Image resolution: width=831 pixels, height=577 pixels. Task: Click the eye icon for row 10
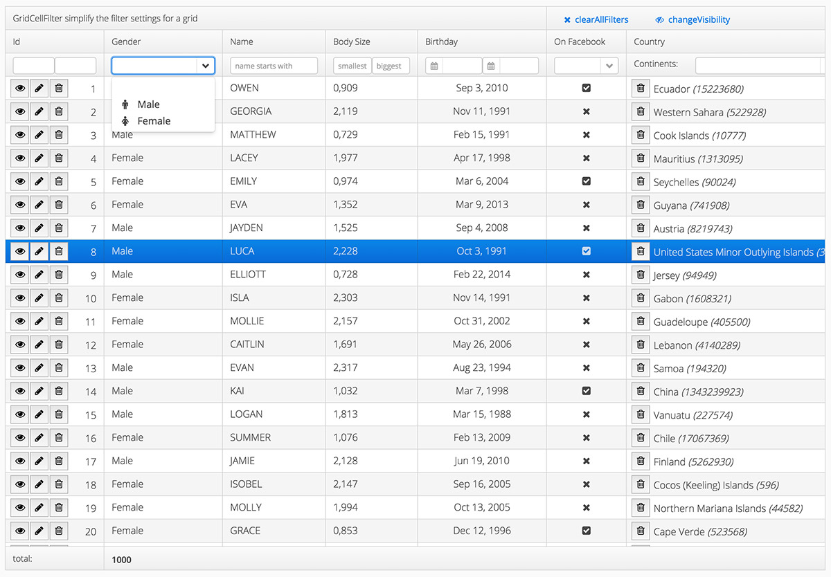(x=20, y=298)
